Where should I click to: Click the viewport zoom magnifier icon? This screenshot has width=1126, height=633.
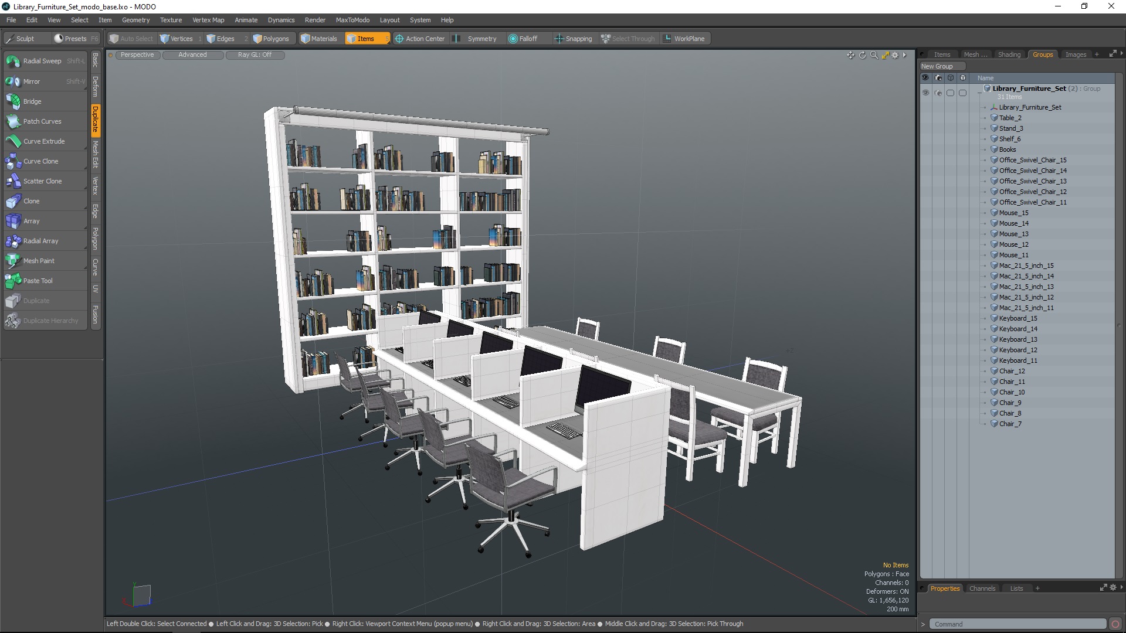coord(874,55)
